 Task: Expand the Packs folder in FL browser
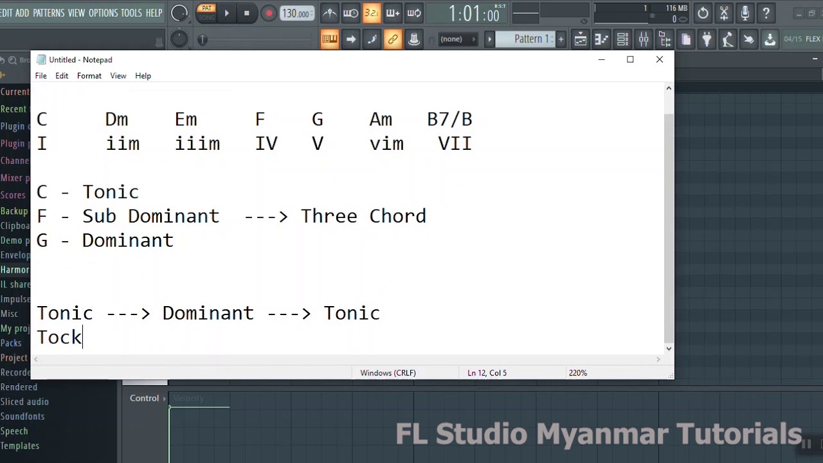click(x=11, y=343)
